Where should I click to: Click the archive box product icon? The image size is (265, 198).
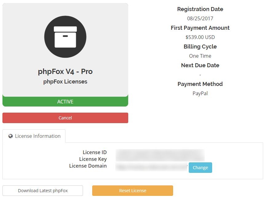coord(65,37)
